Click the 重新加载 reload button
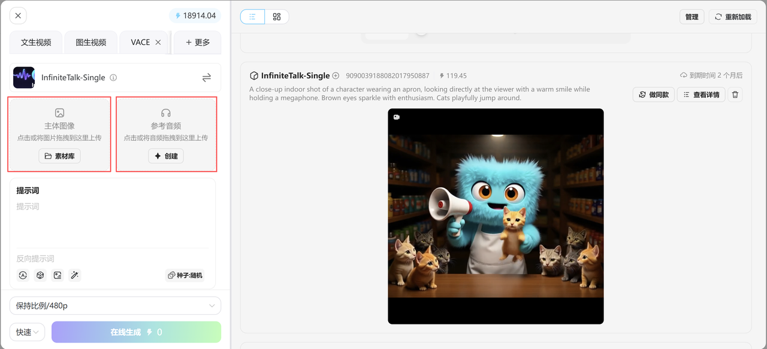The height and width of the screenshot is (349, 767). (732, 17)
